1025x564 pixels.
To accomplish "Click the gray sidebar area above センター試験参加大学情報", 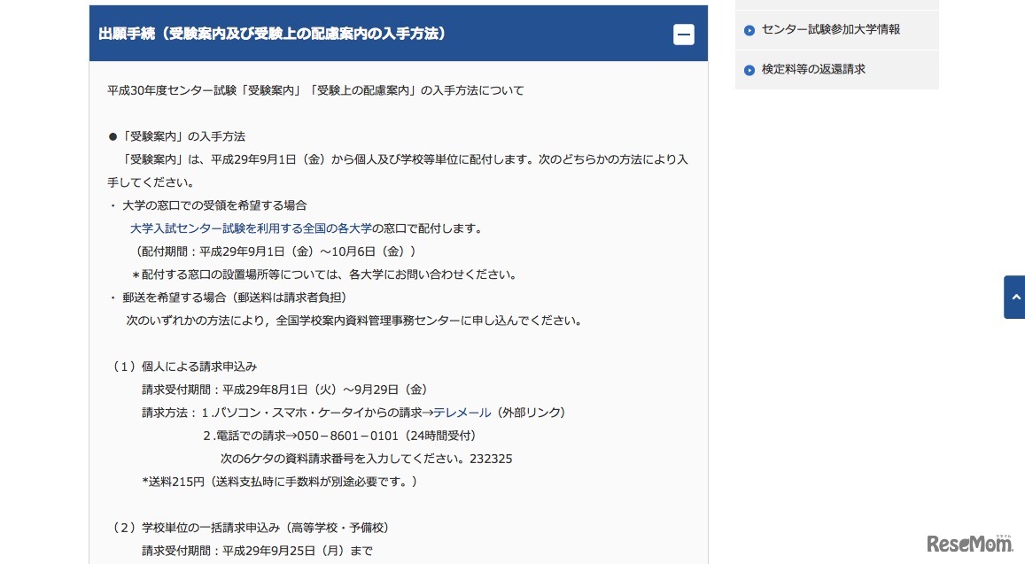I will click(x=836, y=4).
